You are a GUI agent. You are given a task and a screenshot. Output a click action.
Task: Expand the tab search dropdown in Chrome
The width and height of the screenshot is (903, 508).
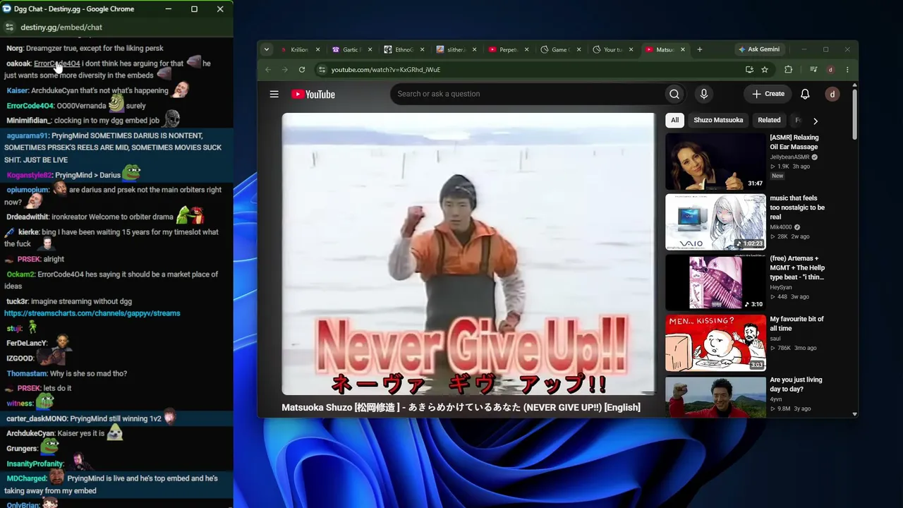266,49
